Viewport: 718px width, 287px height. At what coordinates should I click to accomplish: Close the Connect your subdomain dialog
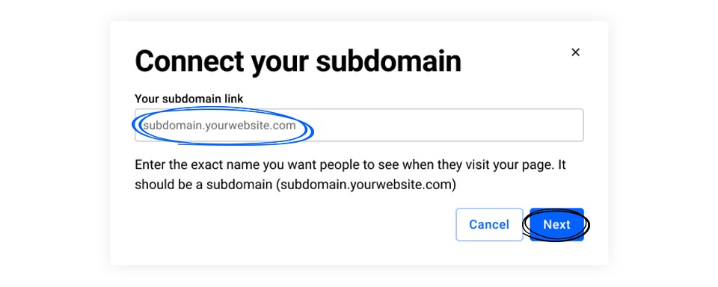[576, 52]
